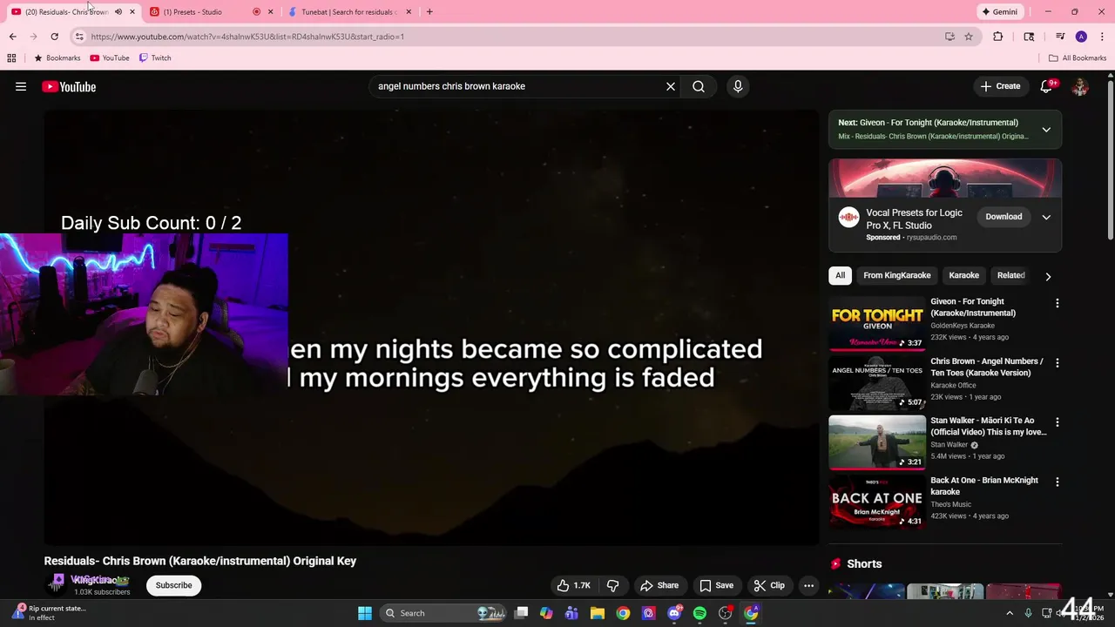Open Windows Start menu
The image size is (1115, 627).
point(365,613)
